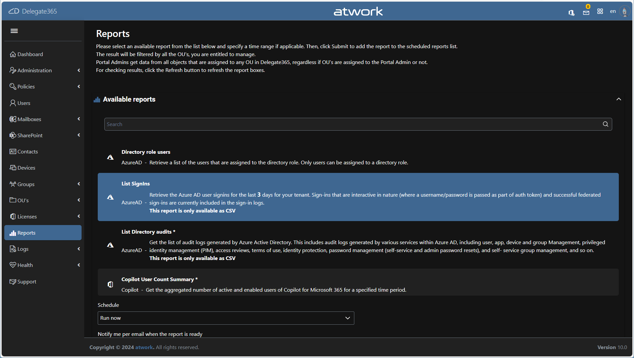The image size is (634, 358).
Task: Click the Delegate365 logo icon
Action: (x=14, y=11)
